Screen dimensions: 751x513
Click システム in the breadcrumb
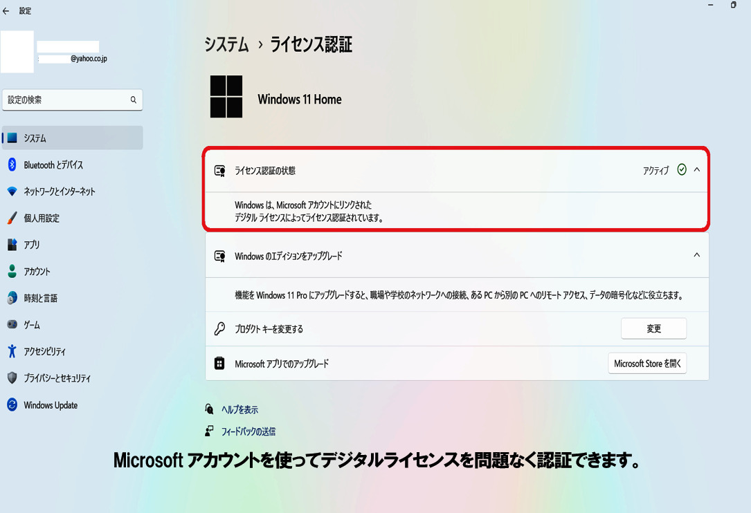[226, 44]
